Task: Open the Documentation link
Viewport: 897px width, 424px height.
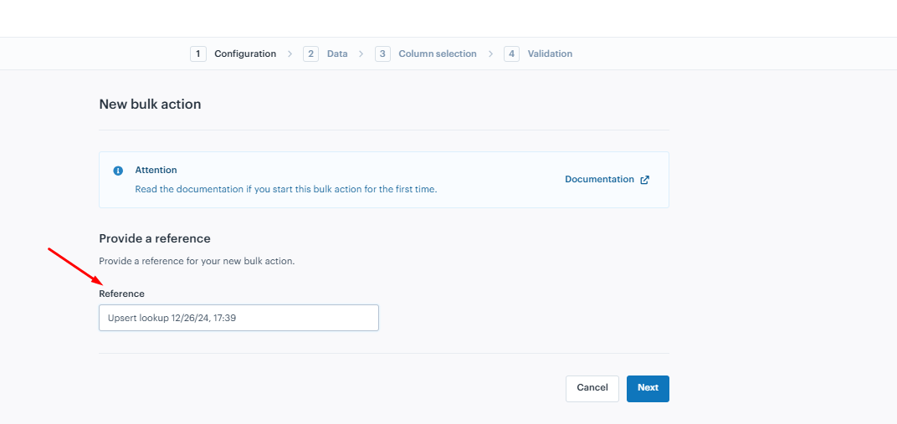Action: (599, 180)
